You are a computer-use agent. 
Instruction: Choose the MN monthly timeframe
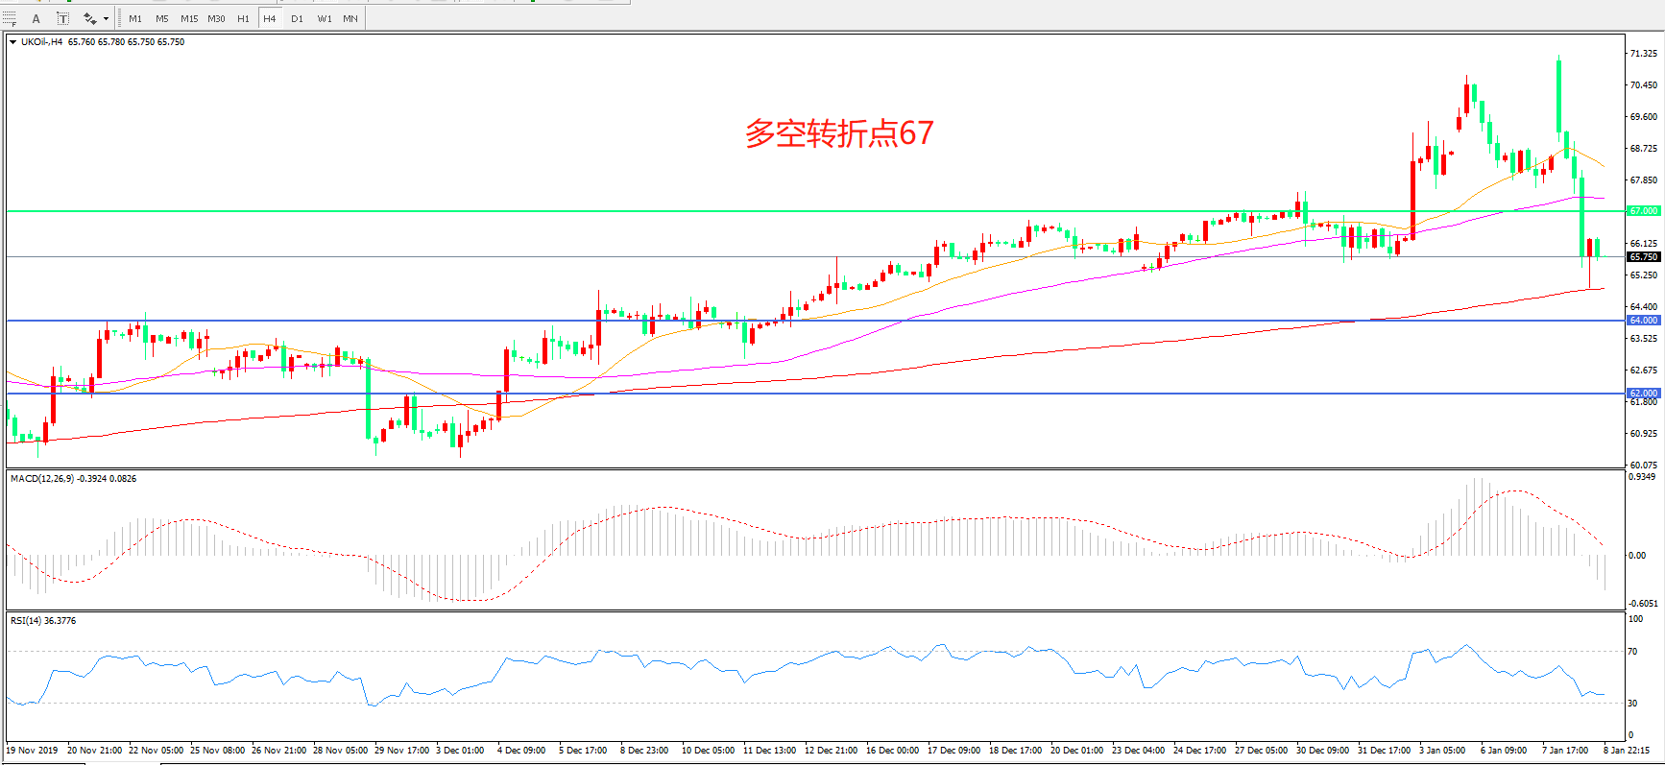click(350, 18)
